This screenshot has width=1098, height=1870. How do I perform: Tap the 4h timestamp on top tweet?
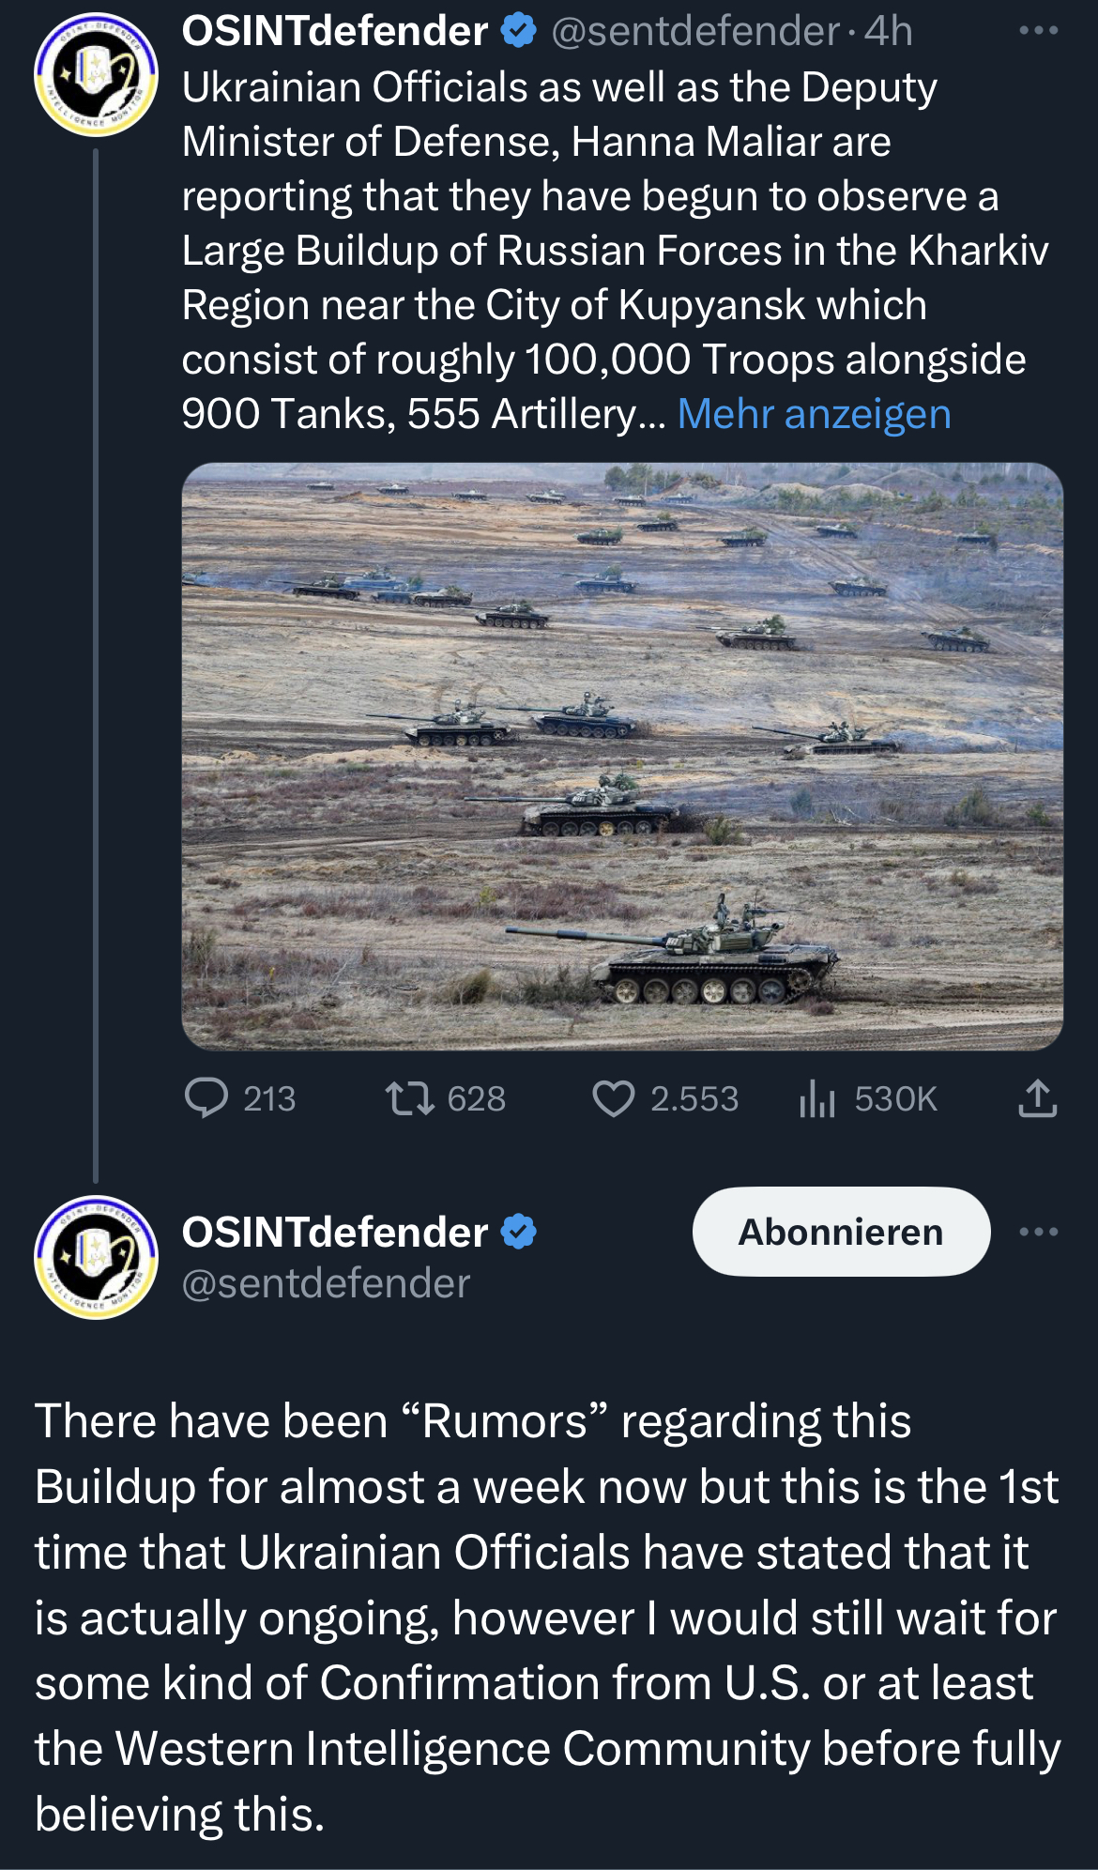coord(888,31)
